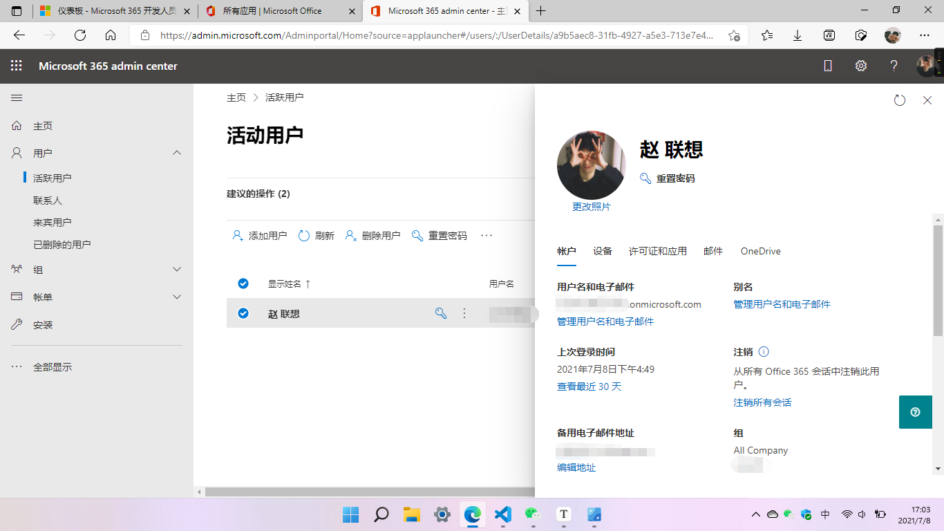Open the admin center settings gear
944x531 pixels.
(861, 66)
